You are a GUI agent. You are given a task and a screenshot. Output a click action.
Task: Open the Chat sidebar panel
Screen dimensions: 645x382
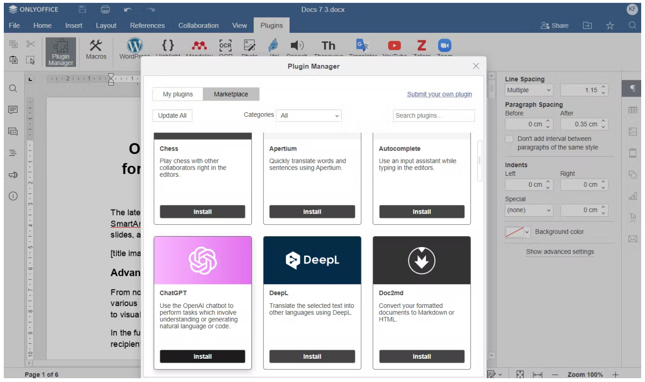13,131
